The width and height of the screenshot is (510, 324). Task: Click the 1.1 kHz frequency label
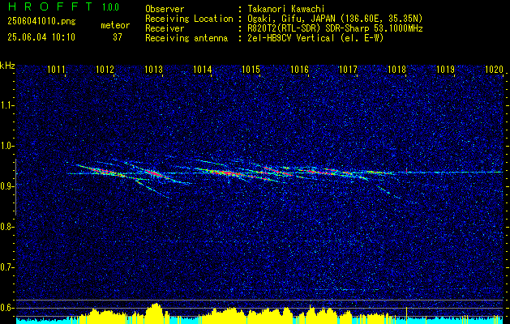[6, 105]
